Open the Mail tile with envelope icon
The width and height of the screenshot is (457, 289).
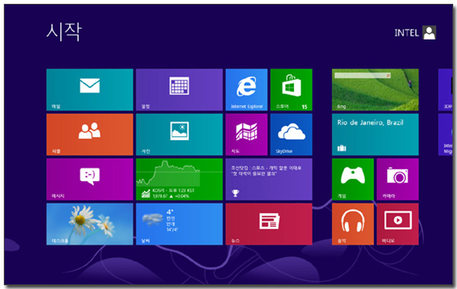pos(90,90)
